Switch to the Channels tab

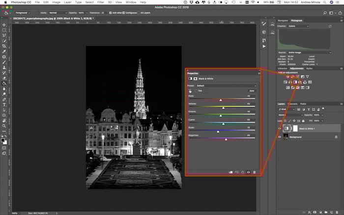(x=292, y=104)
